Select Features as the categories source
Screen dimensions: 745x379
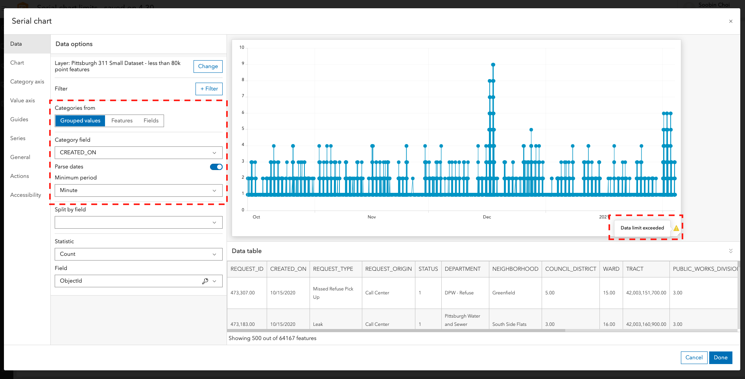(122, 120)
